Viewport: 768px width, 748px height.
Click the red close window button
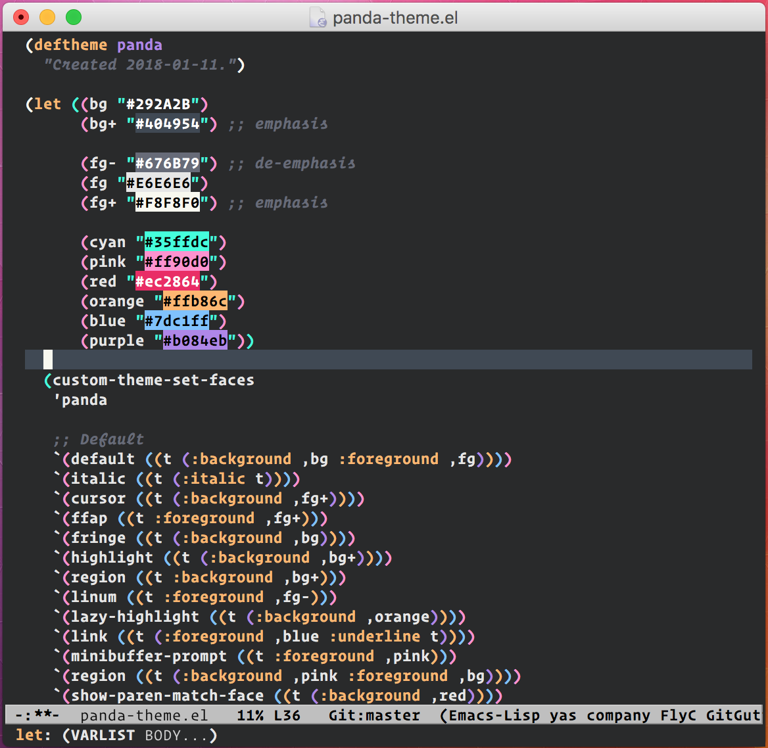20,17
